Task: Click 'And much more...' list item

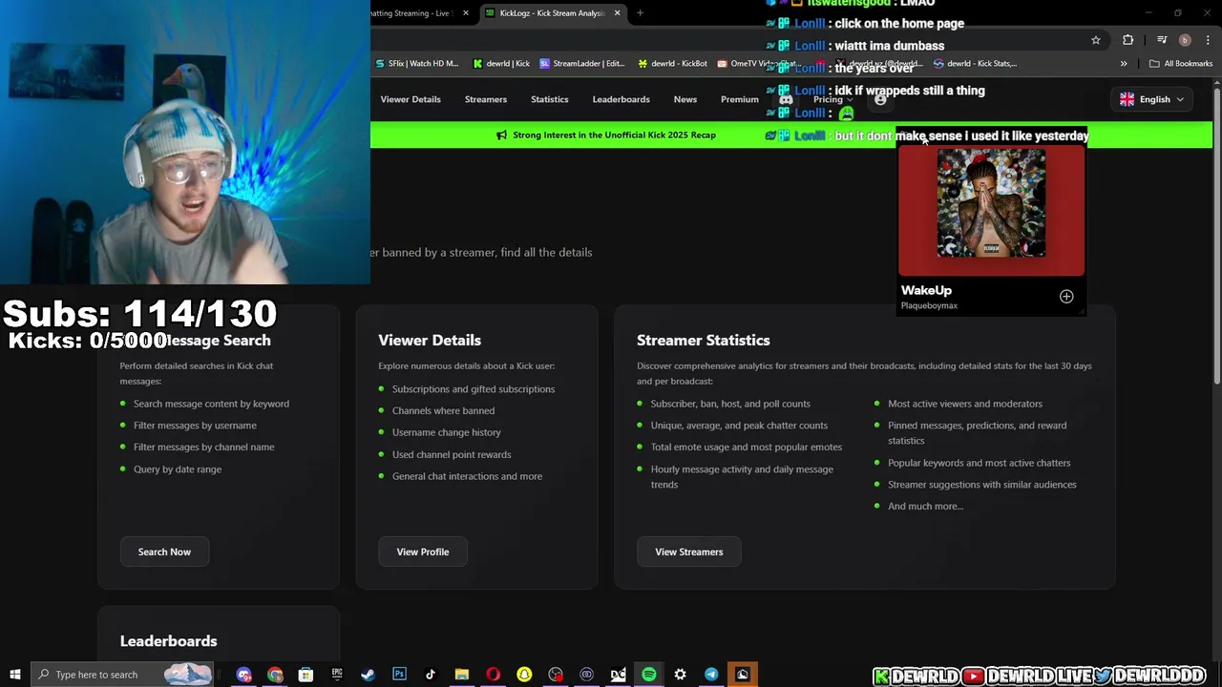Action: click(x=925, y=507)
